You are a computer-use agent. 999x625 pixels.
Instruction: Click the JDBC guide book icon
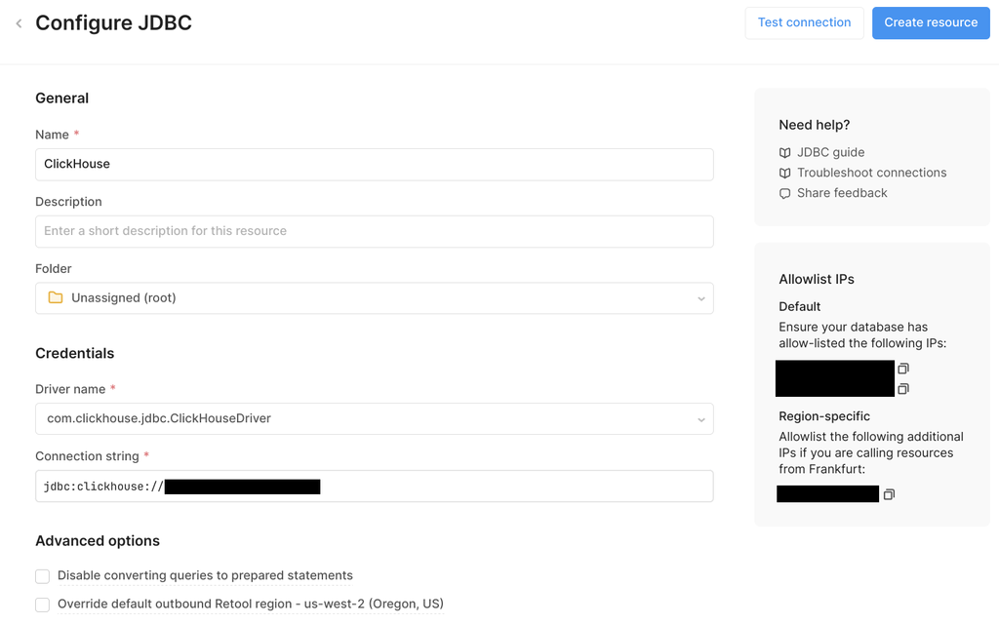point(785,153)
